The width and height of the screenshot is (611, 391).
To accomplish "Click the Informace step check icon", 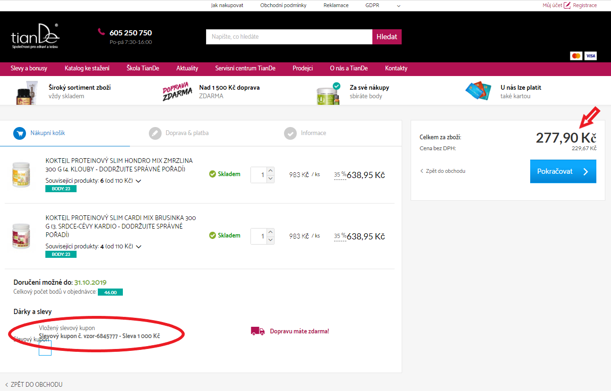I will tap(290, 133).
